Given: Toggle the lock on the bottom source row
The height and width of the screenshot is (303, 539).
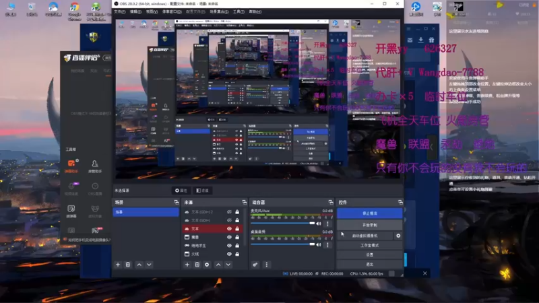Looking at the screenshot, I should (237, 255).
